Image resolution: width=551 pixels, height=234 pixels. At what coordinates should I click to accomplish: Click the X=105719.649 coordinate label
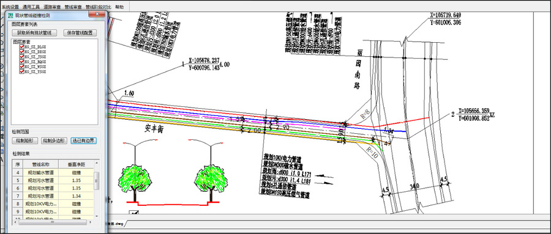pyautogui.click(x=445, y=15)
